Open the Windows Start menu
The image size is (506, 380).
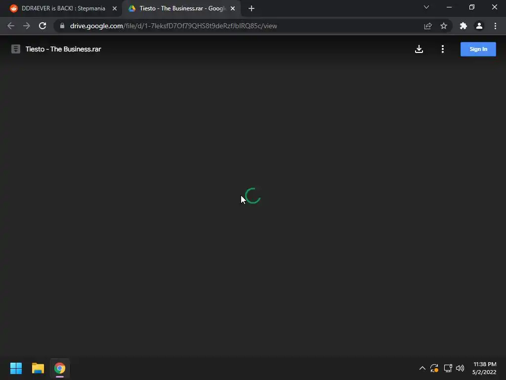16,368
